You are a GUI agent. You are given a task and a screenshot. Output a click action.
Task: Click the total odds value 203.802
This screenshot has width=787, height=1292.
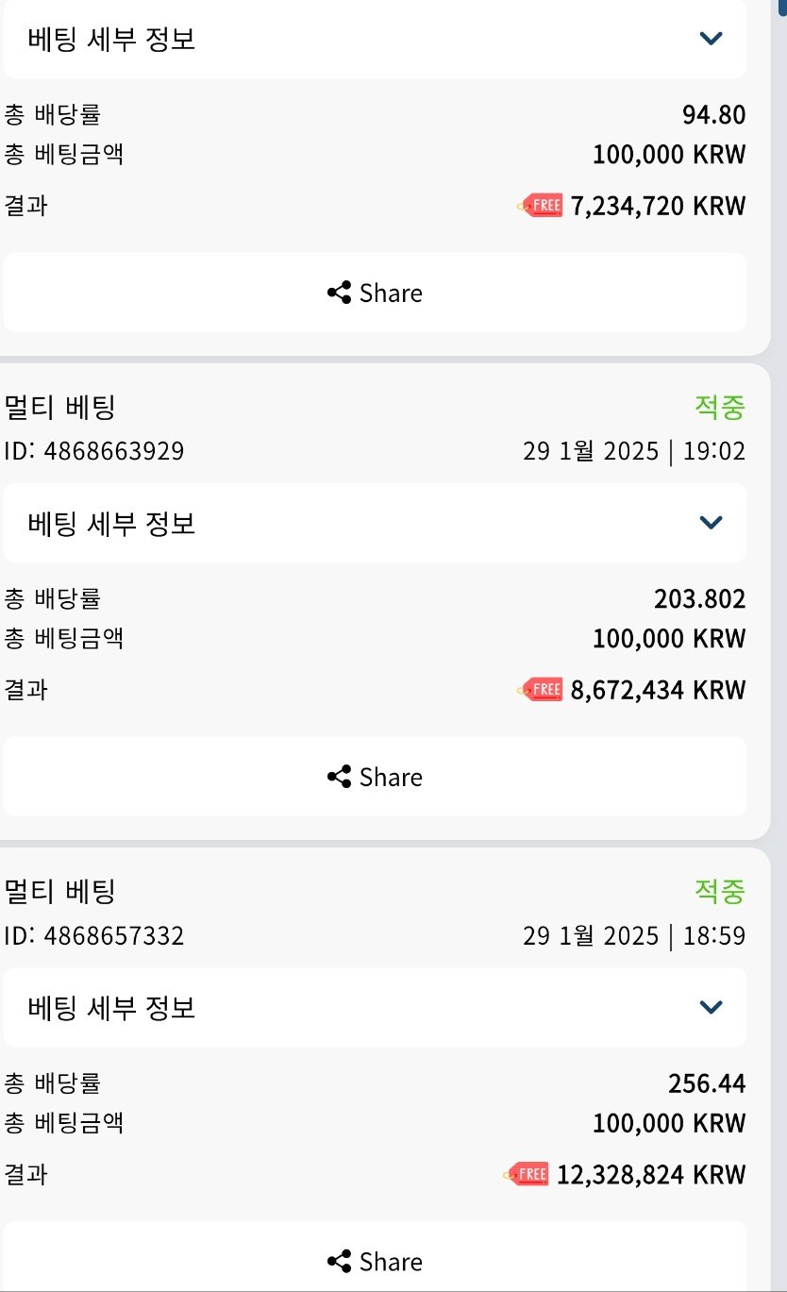[699, 599]
